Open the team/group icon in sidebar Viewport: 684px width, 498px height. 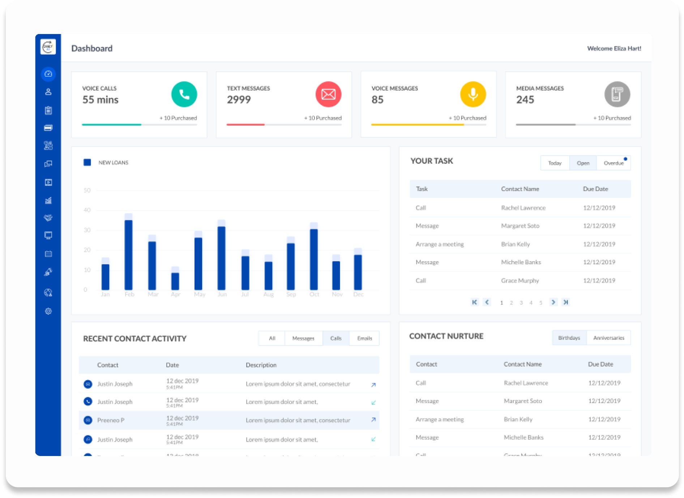[48, 145]
